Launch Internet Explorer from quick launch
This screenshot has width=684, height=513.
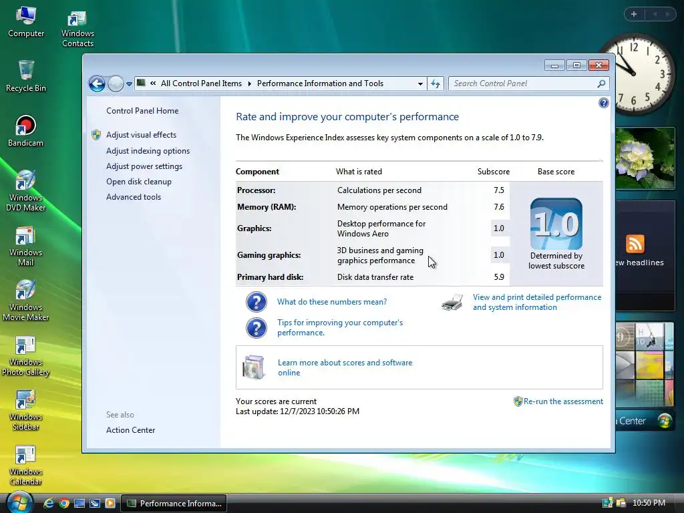pos(48,504)
